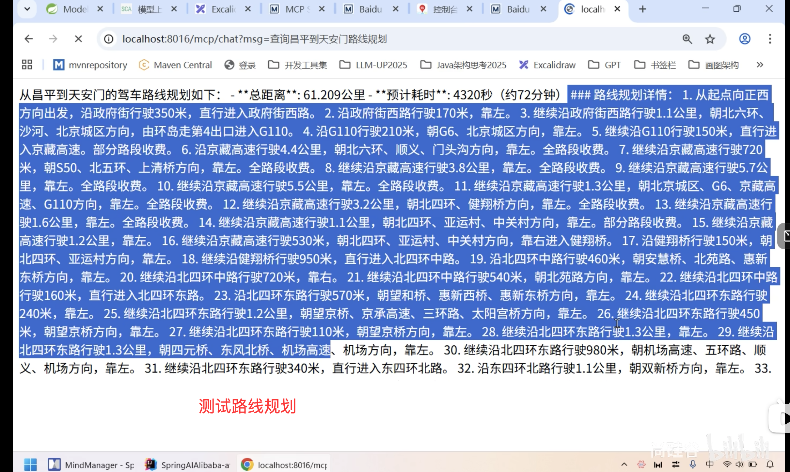Click the browser back button
The width and height of the screenshot is (790, 472).
click(29, 39)
